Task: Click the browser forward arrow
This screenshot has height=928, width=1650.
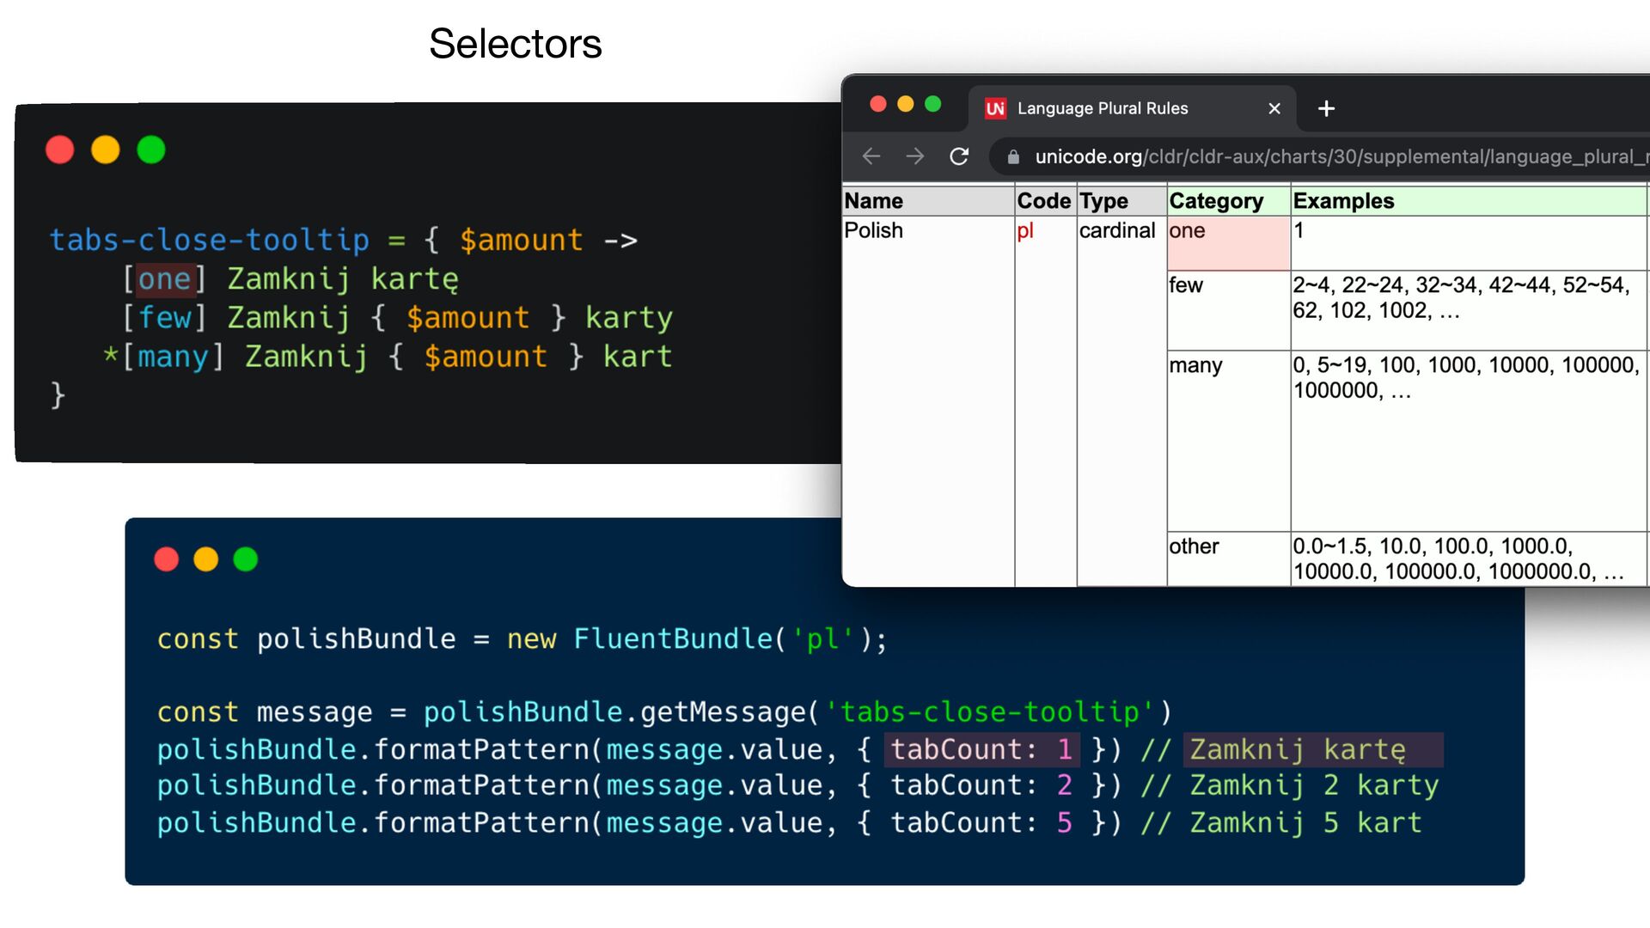Action: tap(915, 156)
